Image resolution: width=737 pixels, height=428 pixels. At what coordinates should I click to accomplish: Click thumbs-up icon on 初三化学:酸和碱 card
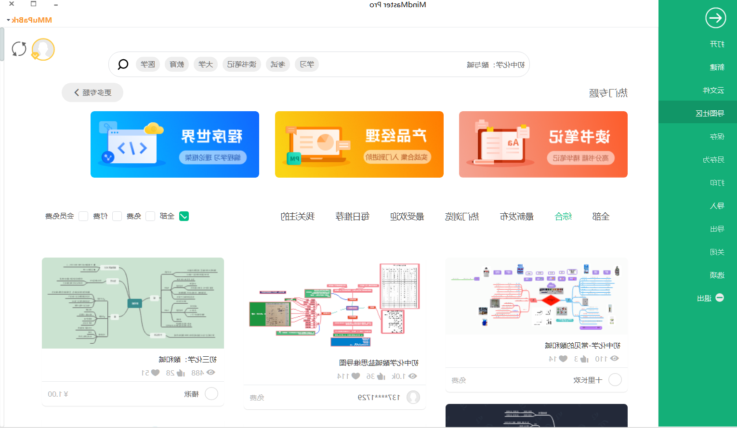click(x=180, y=373)
